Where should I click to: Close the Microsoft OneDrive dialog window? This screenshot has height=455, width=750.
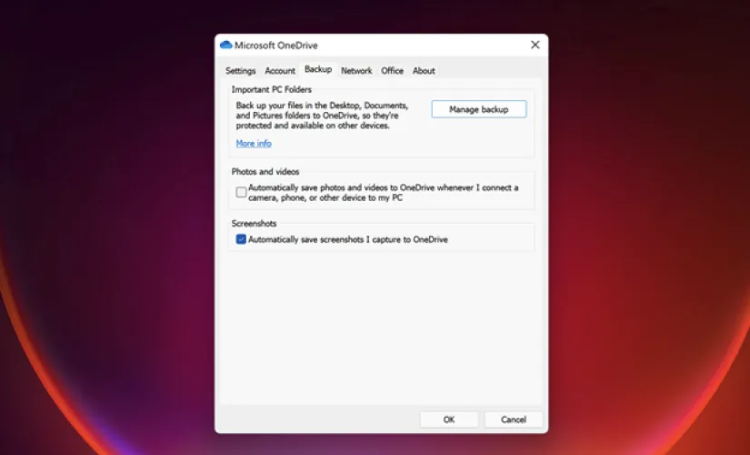535,45
